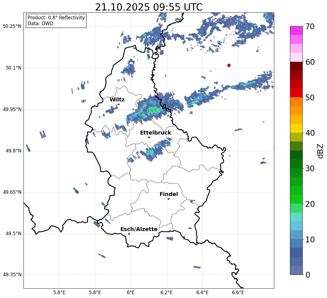The width and height of the screenshot is (327, 298).
Task: Click the colorbar tick value 0
Action: (308, 275)
